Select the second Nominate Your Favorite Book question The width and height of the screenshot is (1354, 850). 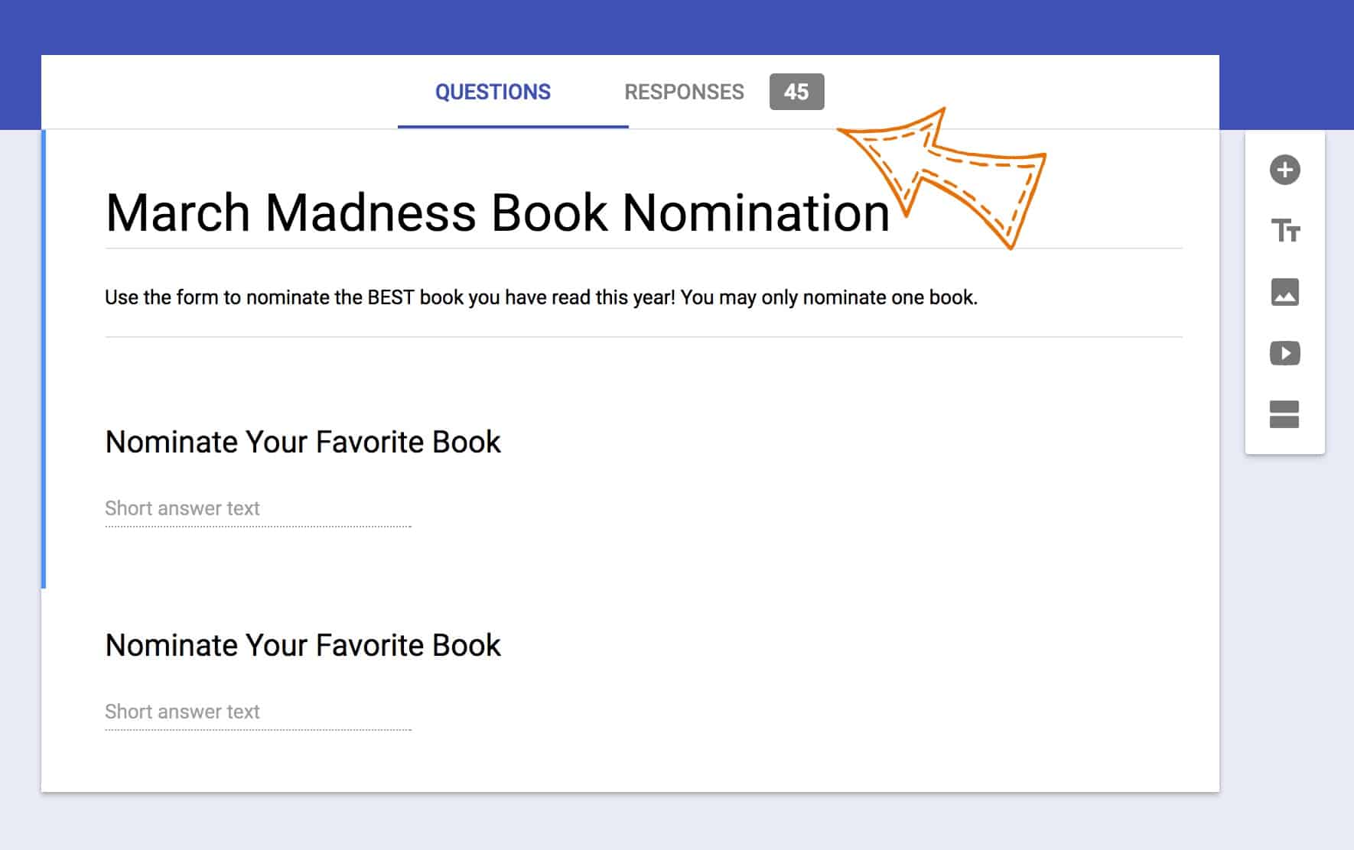[303, 645]
